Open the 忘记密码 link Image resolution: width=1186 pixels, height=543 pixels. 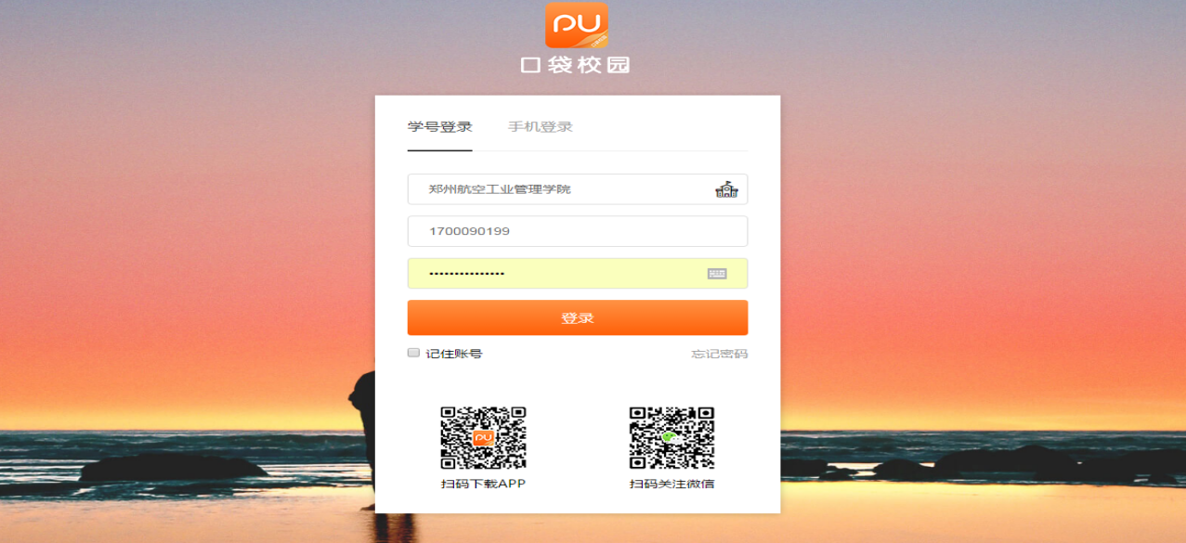tap(720, 354)
